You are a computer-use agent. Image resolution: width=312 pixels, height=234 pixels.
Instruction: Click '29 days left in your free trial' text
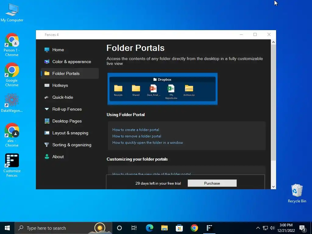coord(158,183)
